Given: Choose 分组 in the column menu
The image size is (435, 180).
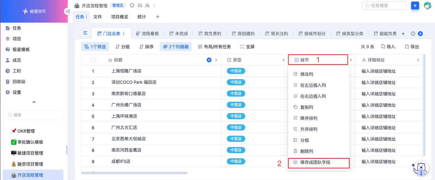Looking at the screenshot, I should tap(319, 140).
